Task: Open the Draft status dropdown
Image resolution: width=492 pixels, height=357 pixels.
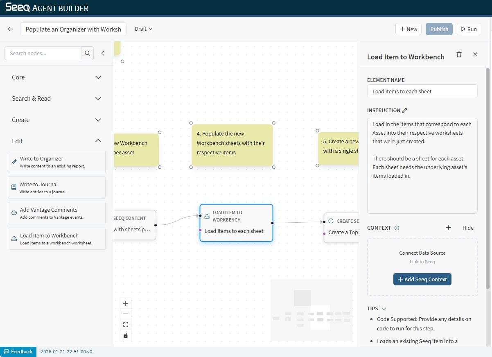Action: click(144, 29)
